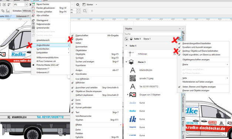
Task: Toggle Objekt auswählen, um Ebene zu aktivieren
Action: pyautogui.click(x=201, y=55)
